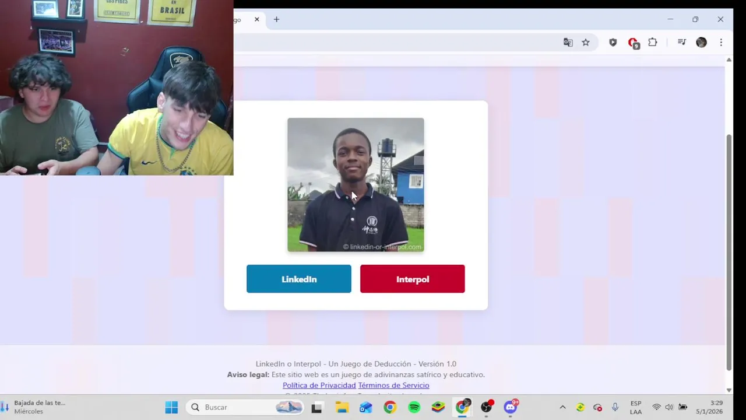Image resolution: width=746 pixels, height=420 pixels.
Task: Open the red extension with badge 9
Action: 633,43
